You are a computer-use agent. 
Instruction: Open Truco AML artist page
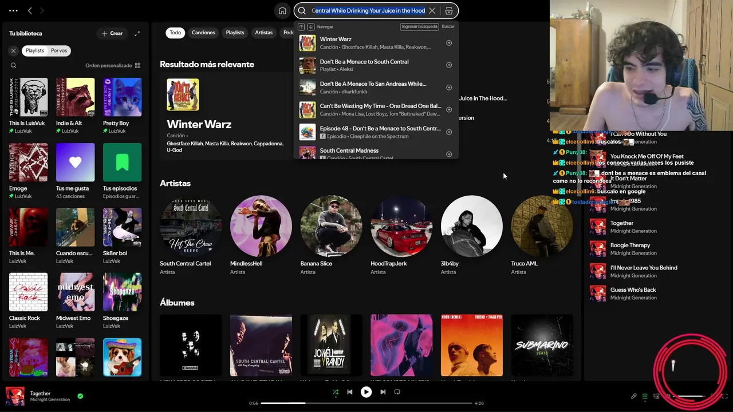click(x=542, y=235)
